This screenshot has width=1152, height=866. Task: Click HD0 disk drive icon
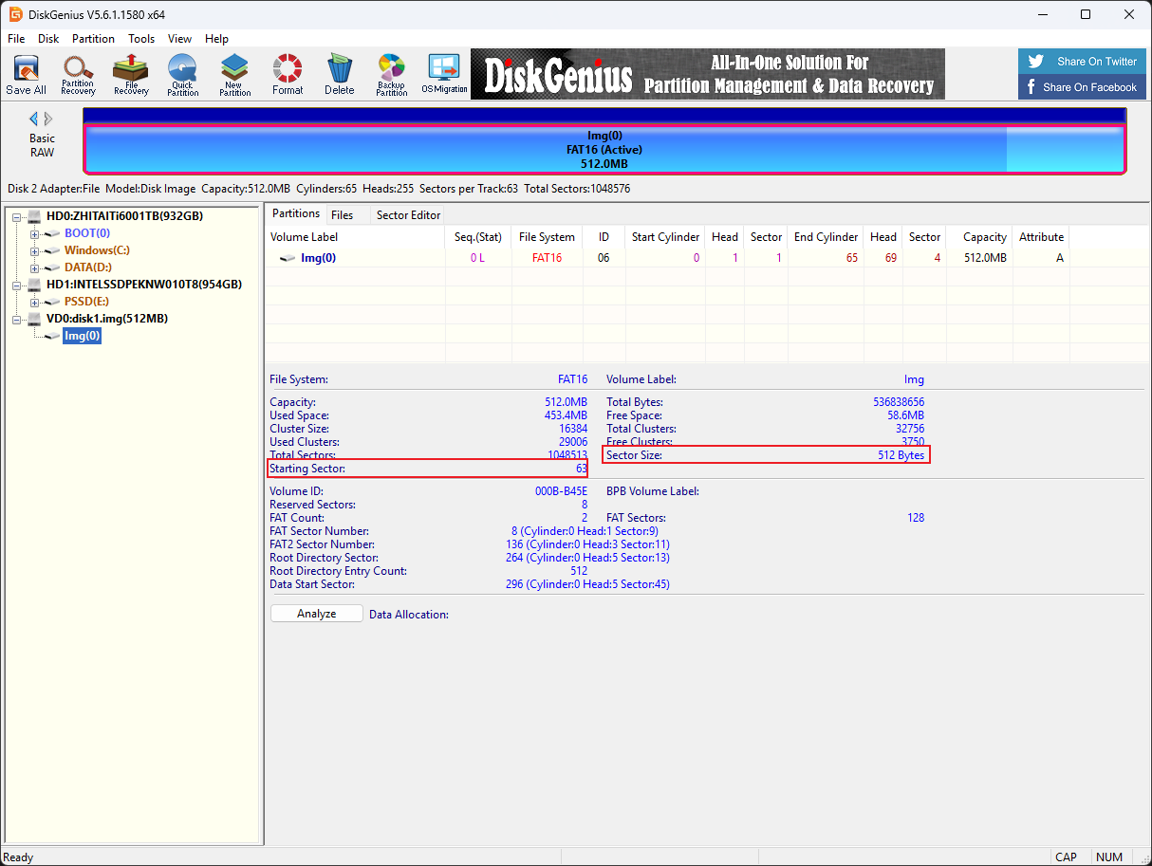(34, 216)
